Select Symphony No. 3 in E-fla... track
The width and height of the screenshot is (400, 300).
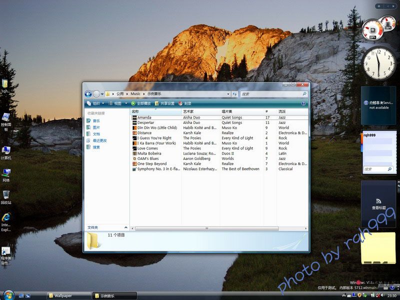pyautogui.click(x=158, y=169)
